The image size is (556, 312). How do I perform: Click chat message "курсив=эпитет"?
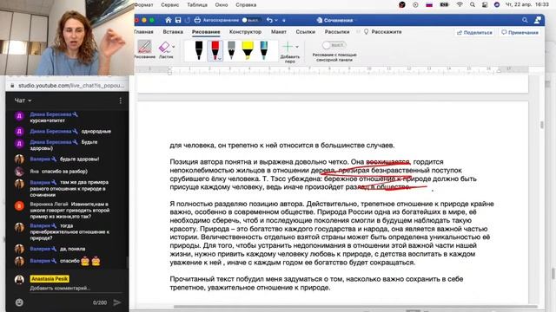click(48, 120)
